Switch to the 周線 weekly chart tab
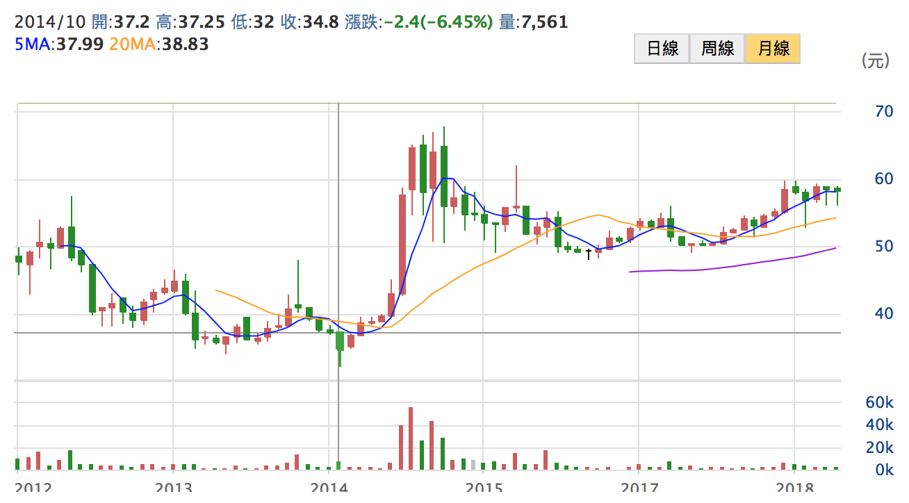909x503 pixels. click(717, 49)
